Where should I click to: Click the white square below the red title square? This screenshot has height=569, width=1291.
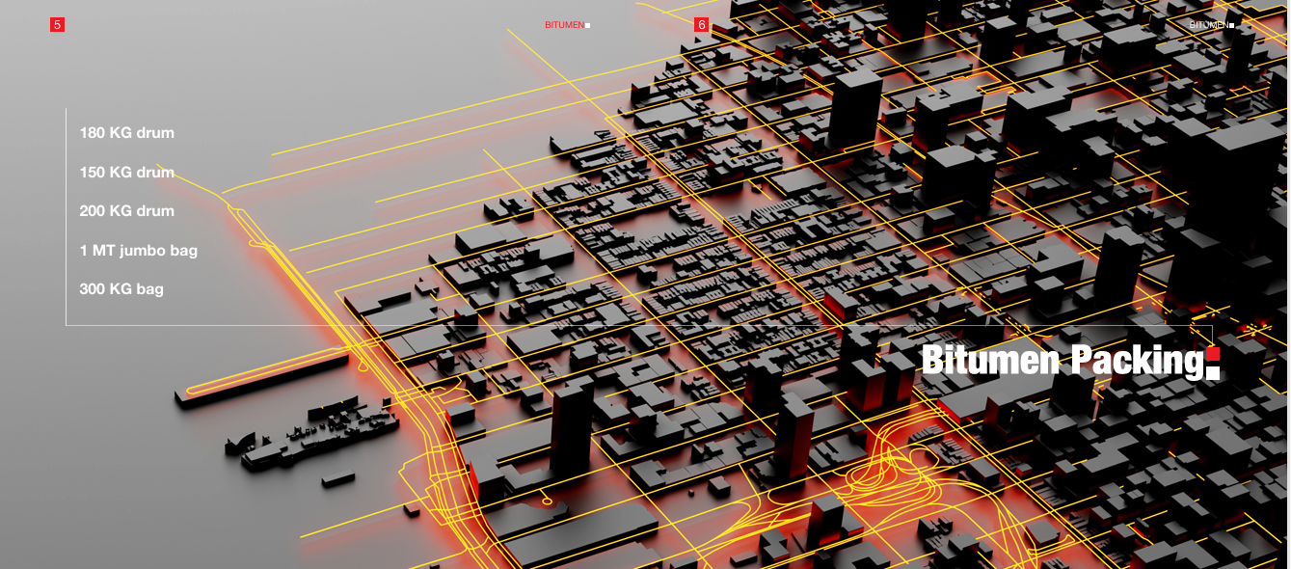pyautogui.click(x=1213, y=370)
